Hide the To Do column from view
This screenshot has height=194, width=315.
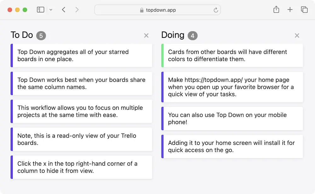coord(146,35)
